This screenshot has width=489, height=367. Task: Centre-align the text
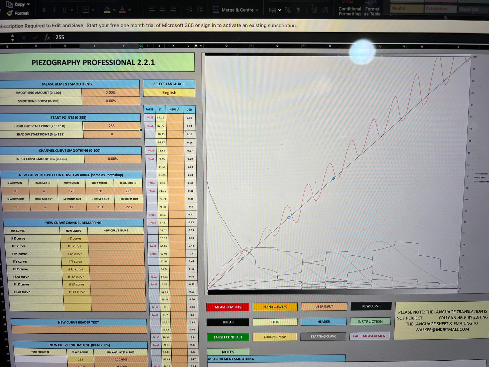(162, 10)
